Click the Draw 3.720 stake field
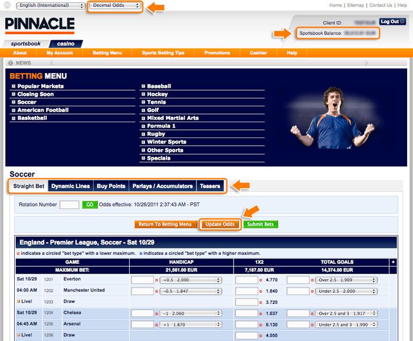 247,302
